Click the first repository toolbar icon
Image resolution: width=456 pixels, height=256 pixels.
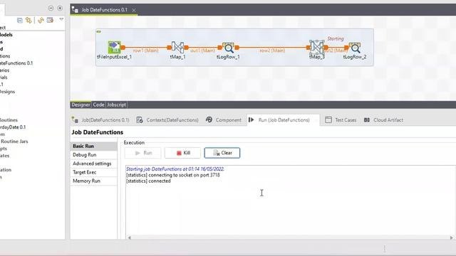20,20
